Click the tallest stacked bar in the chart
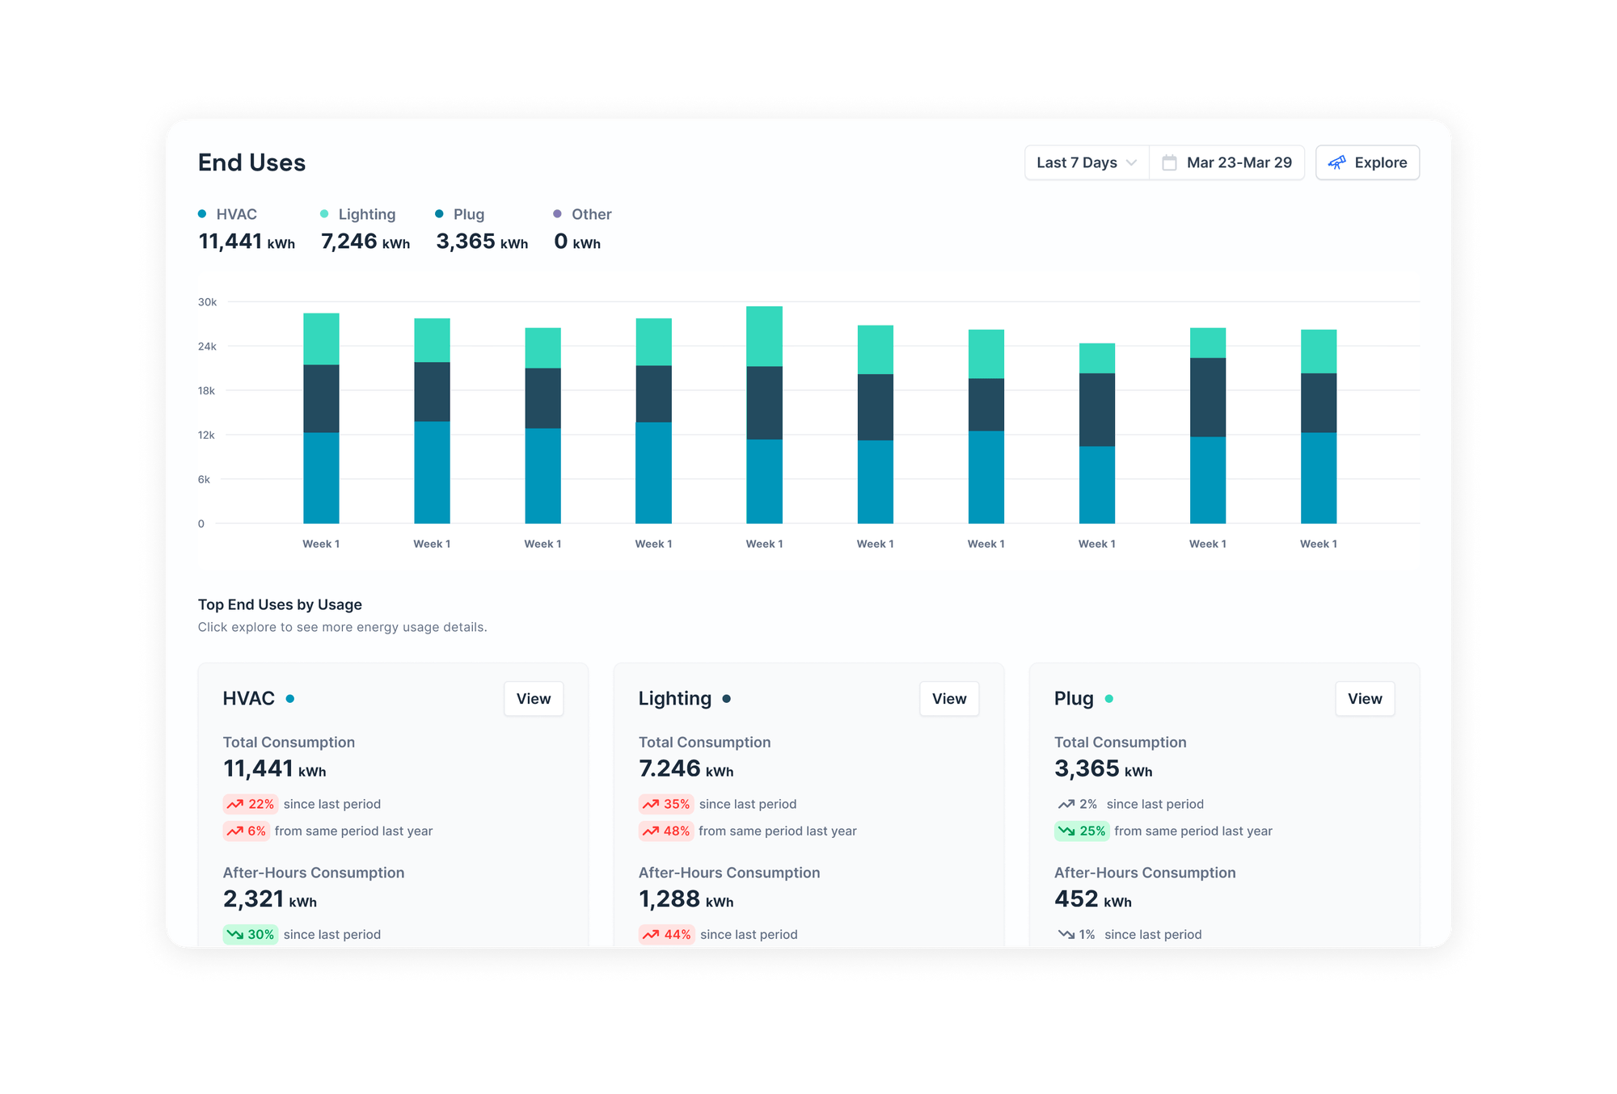Viewport: 1617px width, 1094px height. coord(764,414)
